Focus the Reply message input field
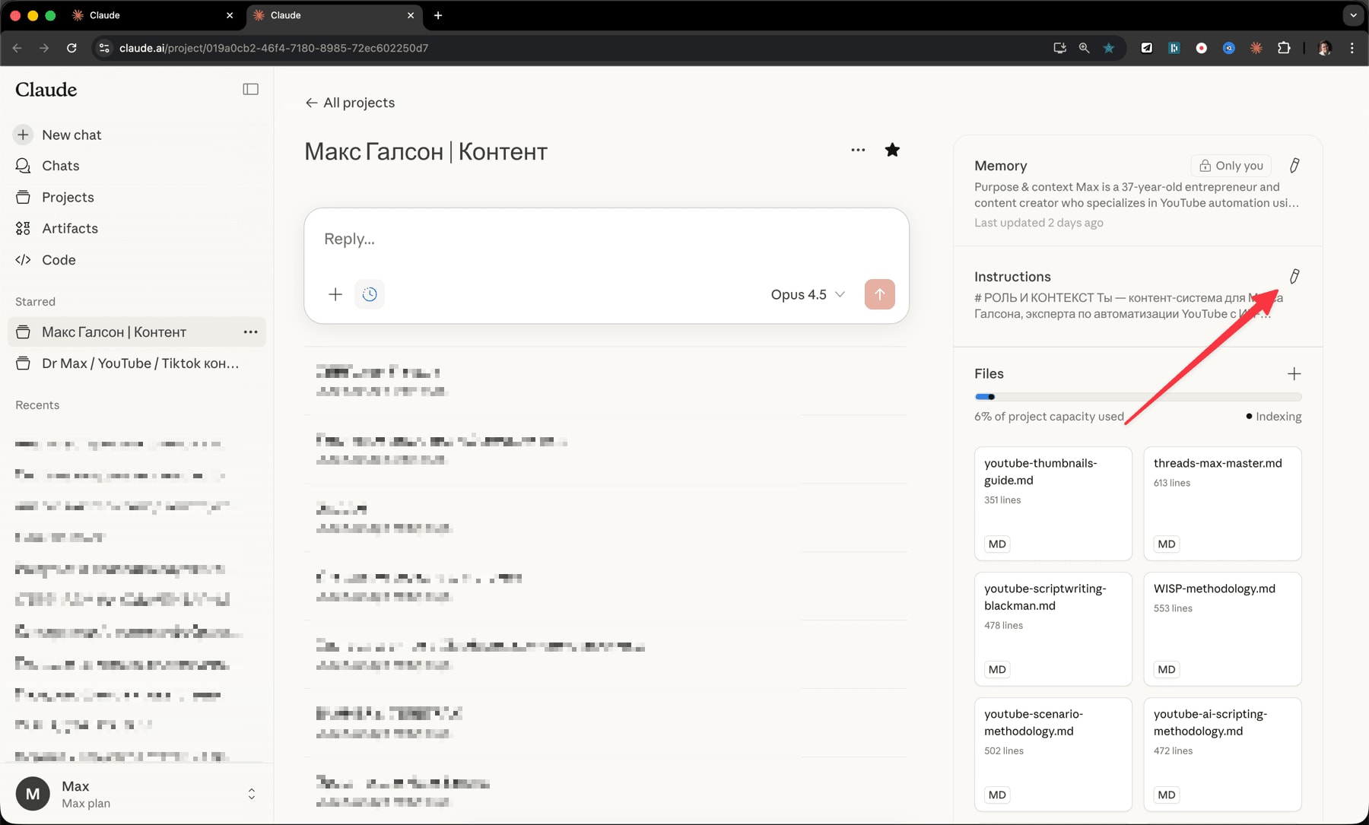Image resolution: width=1369 pixels, height=825 pixels. coord(606,239)
